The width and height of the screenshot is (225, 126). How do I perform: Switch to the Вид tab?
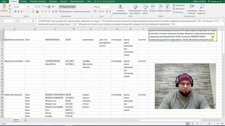[89, 1]
